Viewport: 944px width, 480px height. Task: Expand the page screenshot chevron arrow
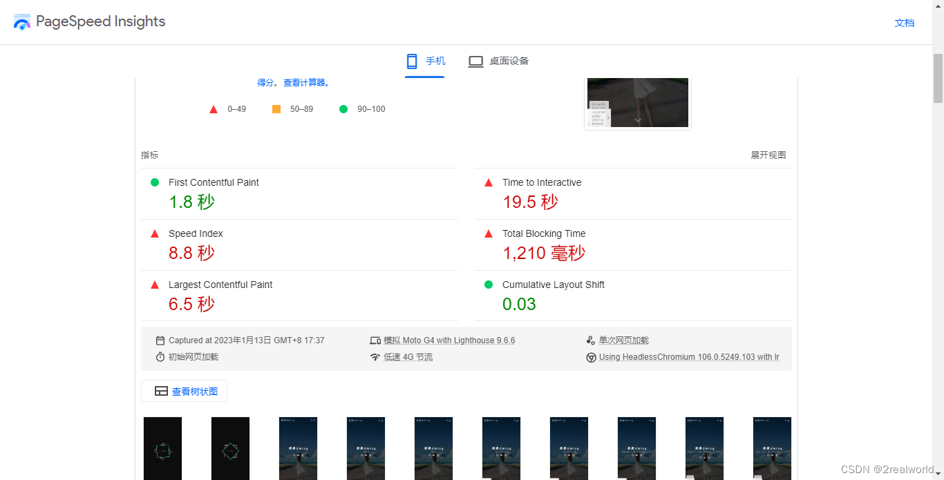coord(638,120)
